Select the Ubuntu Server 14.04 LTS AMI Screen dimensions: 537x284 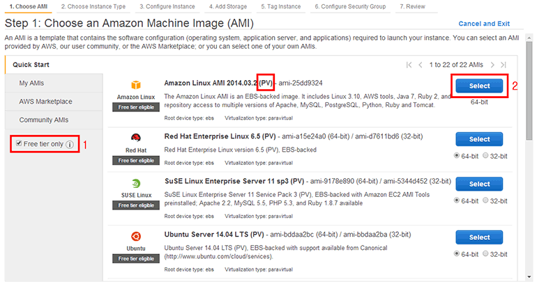tap(479, 239)
